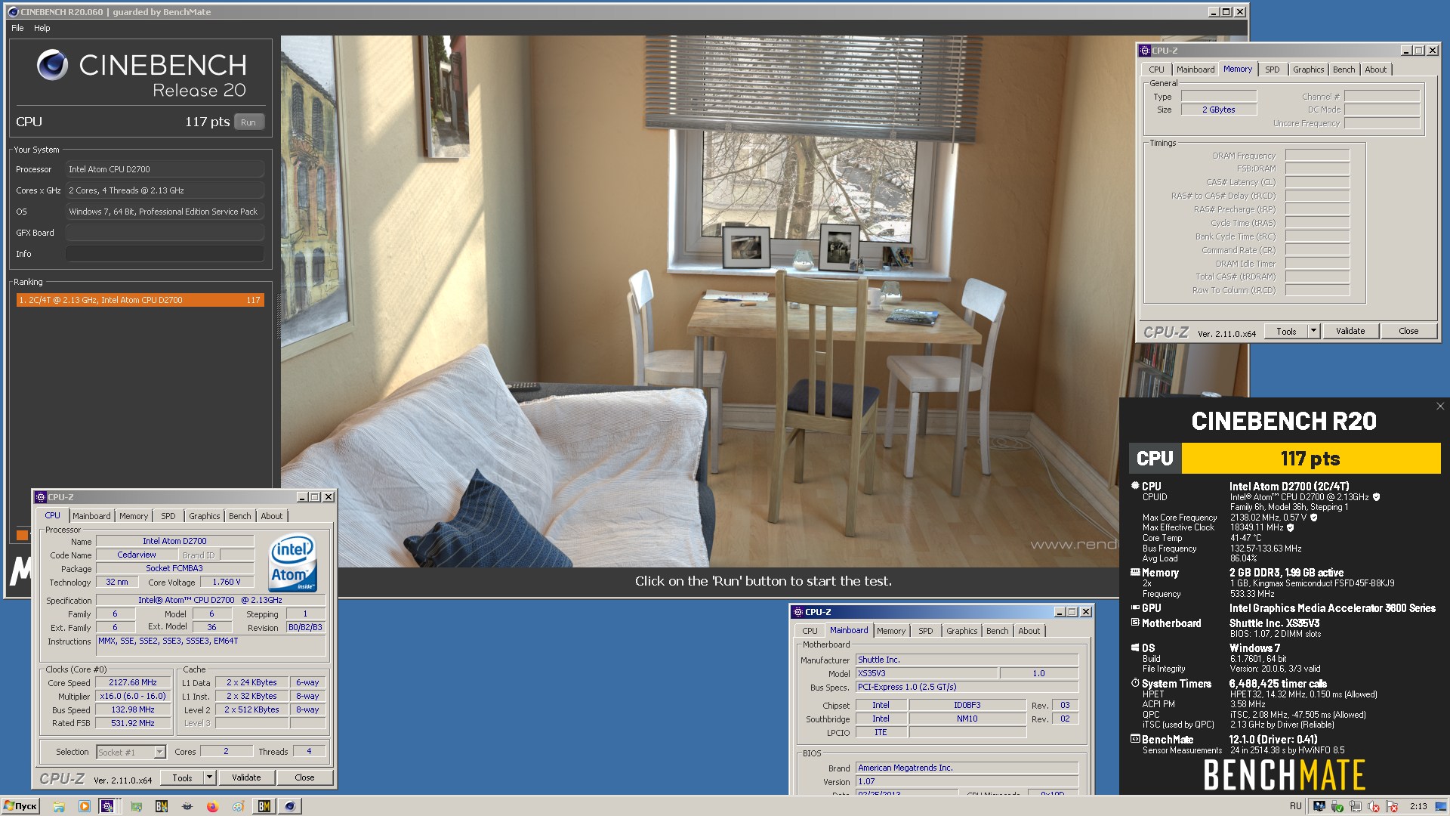The image size is (1450, 816).
Task: Click Validate in bottom-left CPU-Z window
Action: pos(246,777)
